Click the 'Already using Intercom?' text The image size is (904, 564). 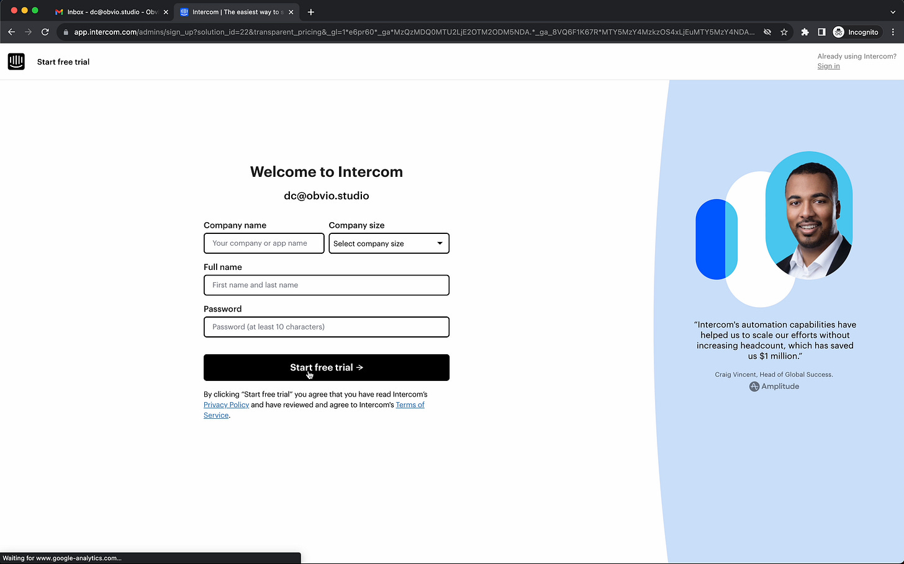click(857, 56)
